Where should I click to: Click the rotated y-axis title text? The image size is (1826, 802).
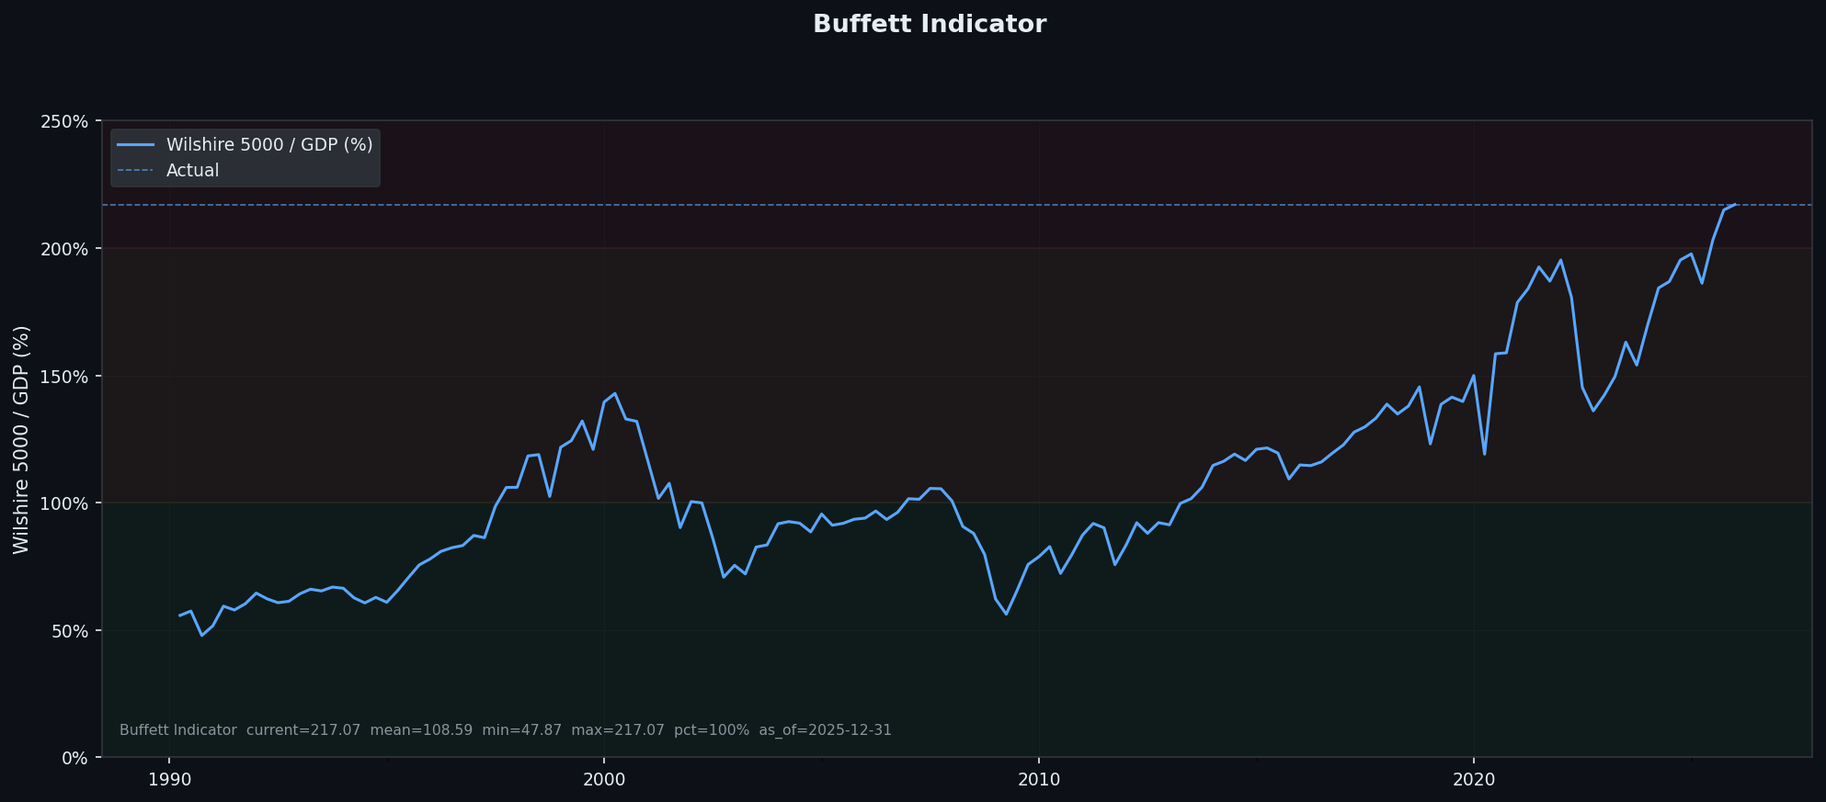pos(21,439)
